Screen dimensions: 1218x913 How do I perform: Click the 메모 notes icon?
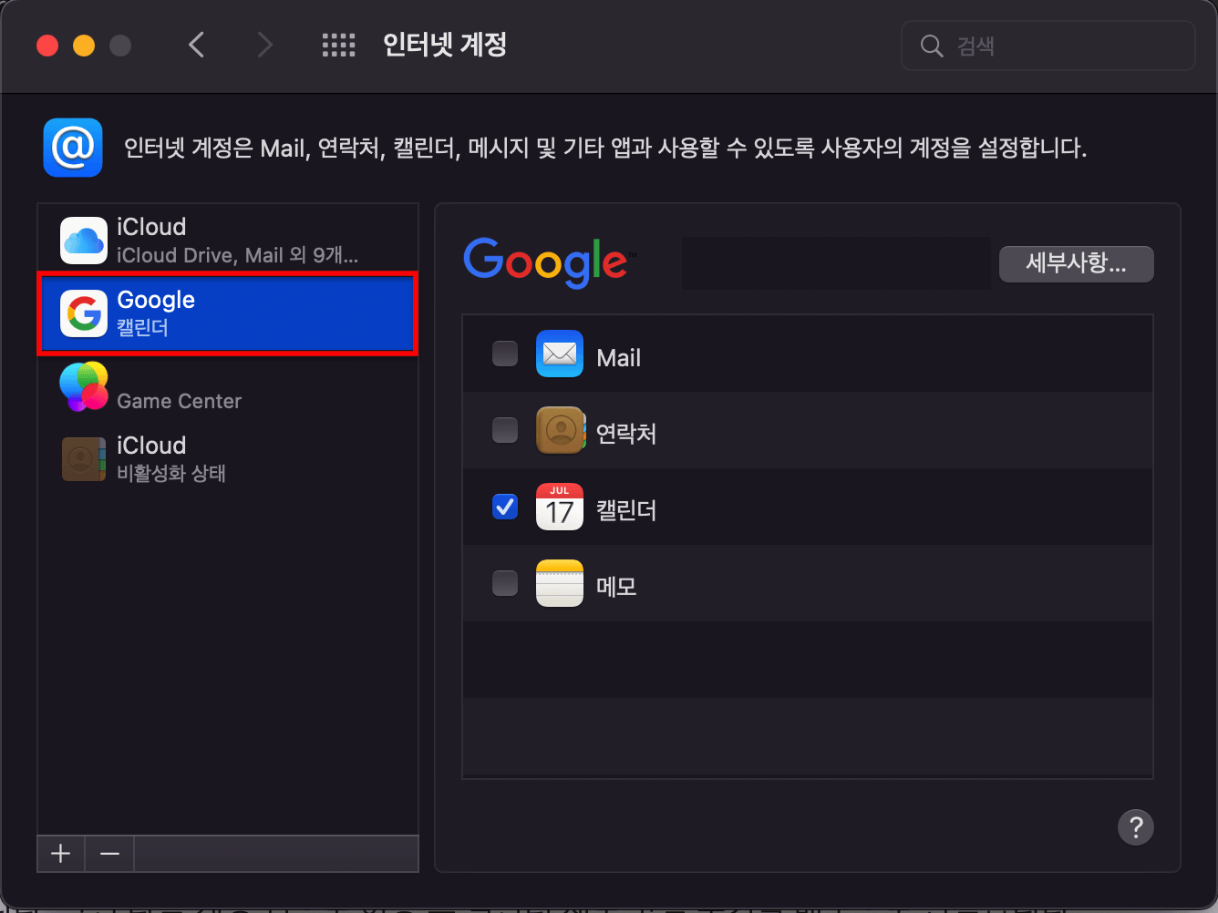[559, 583]
